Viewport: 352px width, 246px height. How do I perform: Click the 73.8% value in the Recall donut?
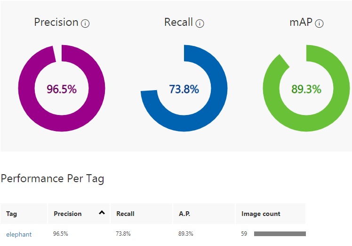(184, 89)
